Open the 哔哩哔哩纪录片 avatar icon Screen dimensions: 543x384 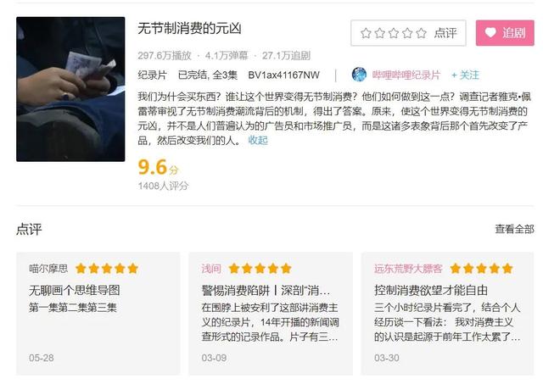tap(359, 75)
